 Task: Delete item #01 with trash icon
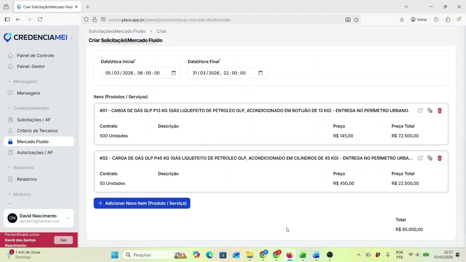[439, 111]
